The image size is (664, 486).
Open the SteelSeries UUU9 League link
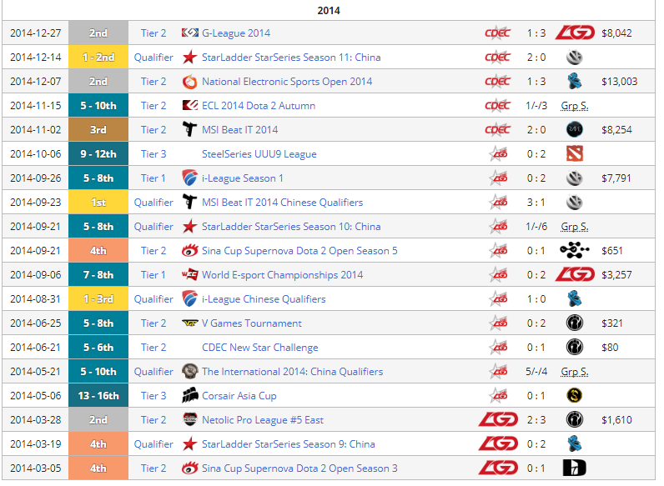259,154
